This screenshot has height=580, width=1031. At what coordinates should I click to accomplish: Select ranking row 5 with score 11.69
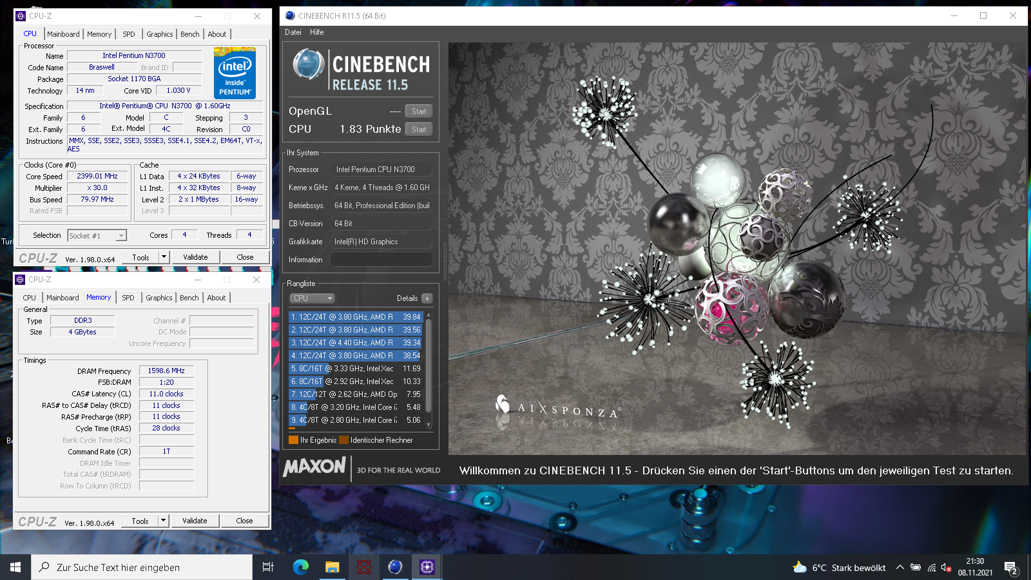pyautogui.click(x=356, y=369)
